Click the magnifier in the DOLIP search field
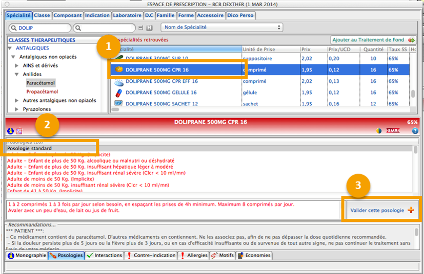This screenshot has height=274, width=424. coord(13,28)
